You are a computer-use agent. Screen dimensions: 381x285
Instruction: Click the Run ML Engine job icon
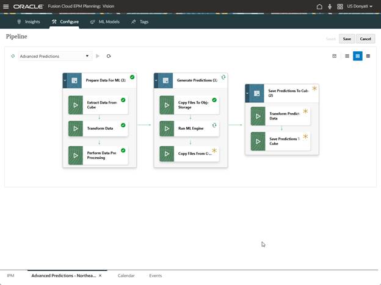[167, 128]
